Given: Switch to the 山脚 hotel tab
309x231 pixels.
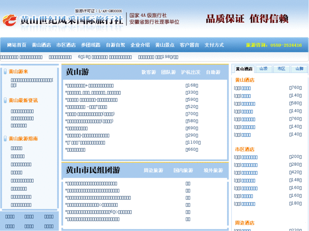Looking at the screenshot, I should point(299,69).
